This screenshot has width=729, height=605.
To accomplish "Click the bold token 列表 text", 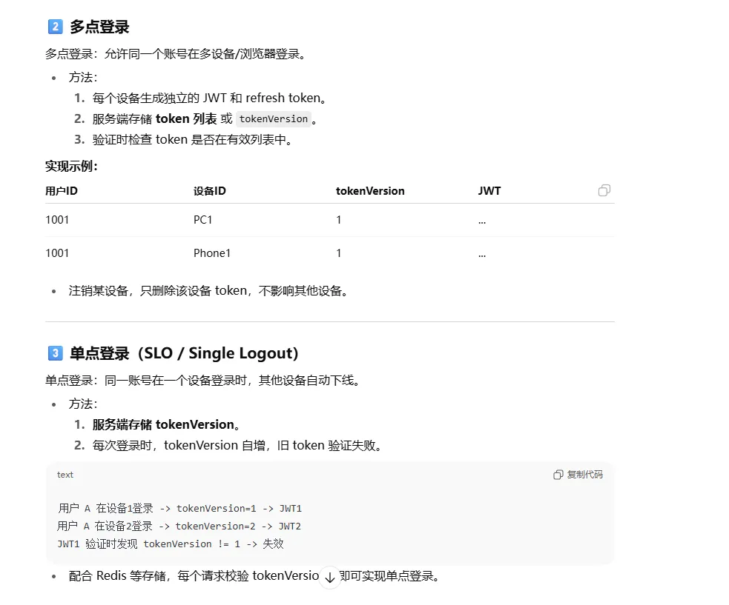I will pos(186,118).
